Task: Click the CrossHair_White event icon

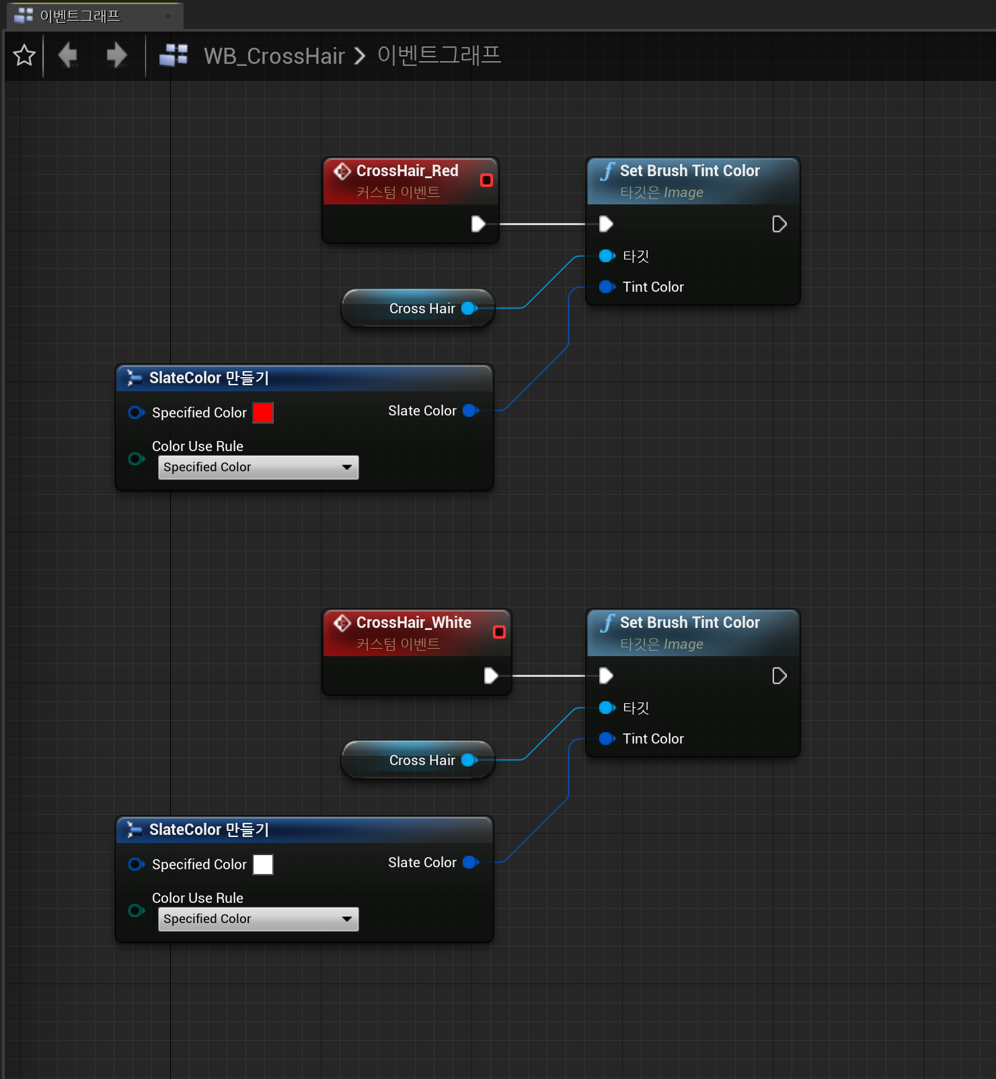Action: point(342,623)
